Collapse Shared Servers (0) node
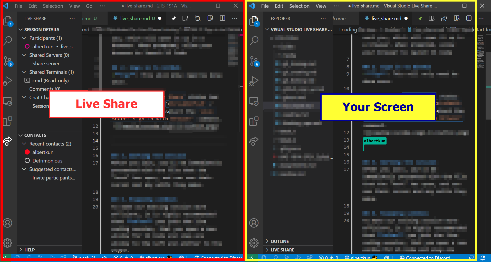 24,55
